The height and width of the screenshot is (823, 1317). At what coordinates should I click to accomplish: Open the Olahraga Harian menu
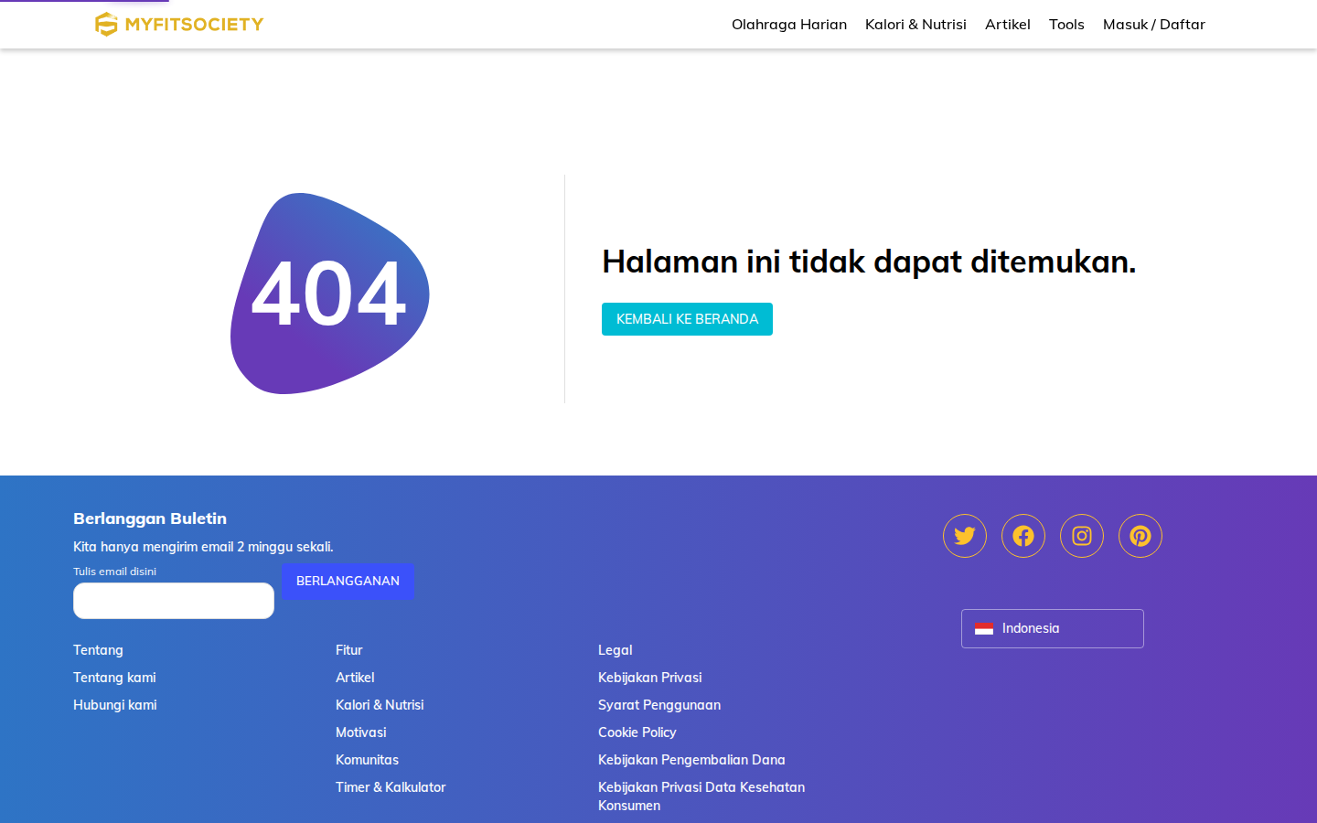pos(789,25)
